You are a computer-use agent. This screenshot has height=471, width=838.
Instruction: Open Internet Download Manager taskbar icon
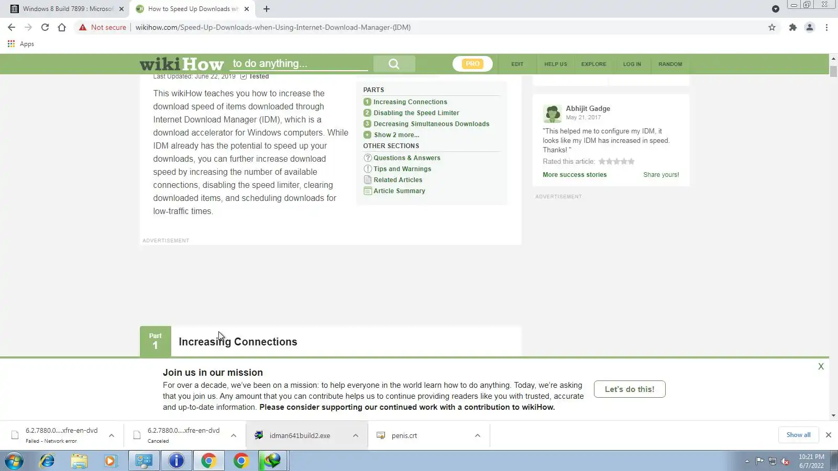[x=272, y=461]
